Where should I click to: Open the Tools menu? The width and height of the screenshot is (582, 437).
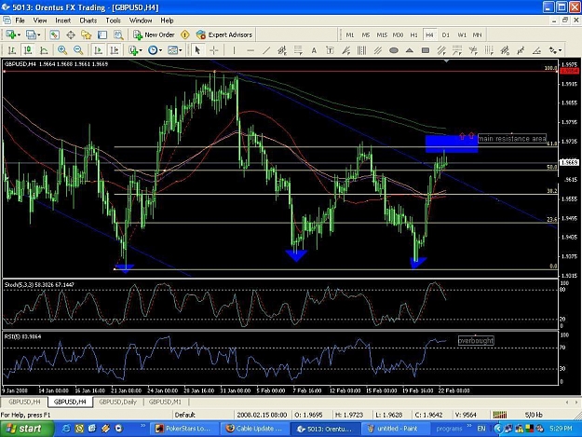tap(113, 20)
